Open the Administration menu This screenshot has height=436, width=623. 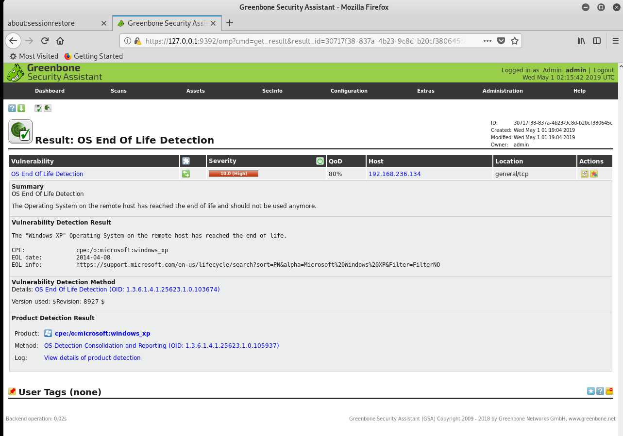(503, 91)
